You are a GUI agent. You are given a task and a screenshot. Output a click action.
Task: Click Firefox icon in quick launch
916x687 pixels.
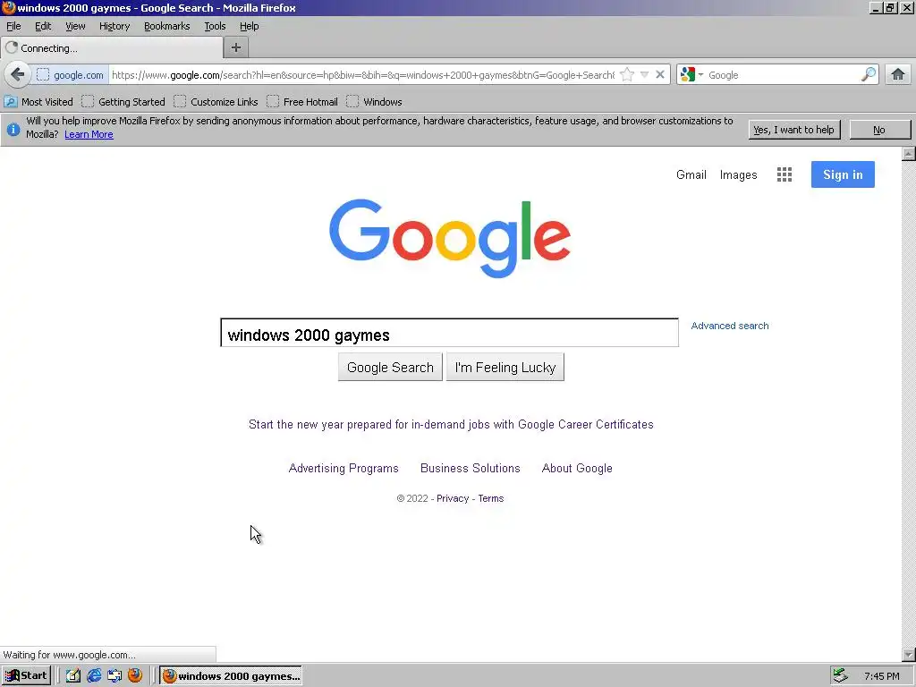pos(135,675)
